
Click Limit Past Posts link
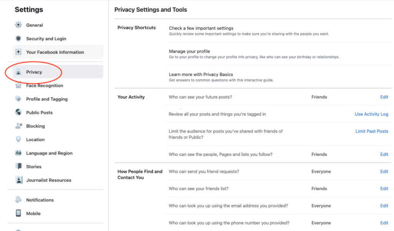pos(372,131)
